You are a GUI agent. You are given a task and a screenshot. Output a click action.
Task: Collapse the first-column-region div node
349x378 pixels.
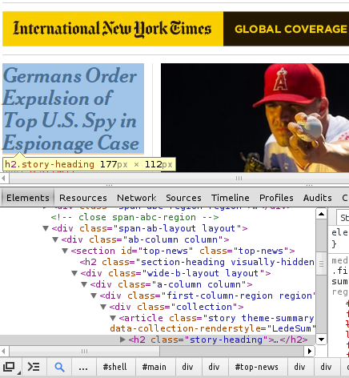pos(94,296)
